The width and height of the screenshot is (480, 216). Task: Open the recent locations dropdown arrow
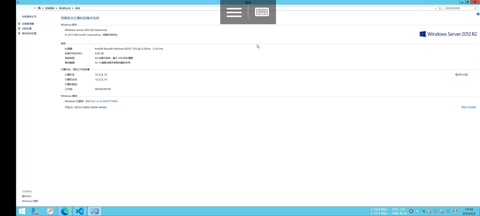30,8
